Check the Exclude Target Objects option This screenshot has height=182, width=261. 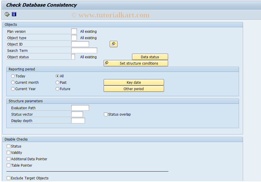8,178
